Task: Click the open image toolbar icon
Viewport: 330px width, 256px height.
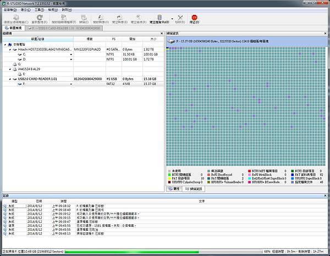Action: (101, 16)
